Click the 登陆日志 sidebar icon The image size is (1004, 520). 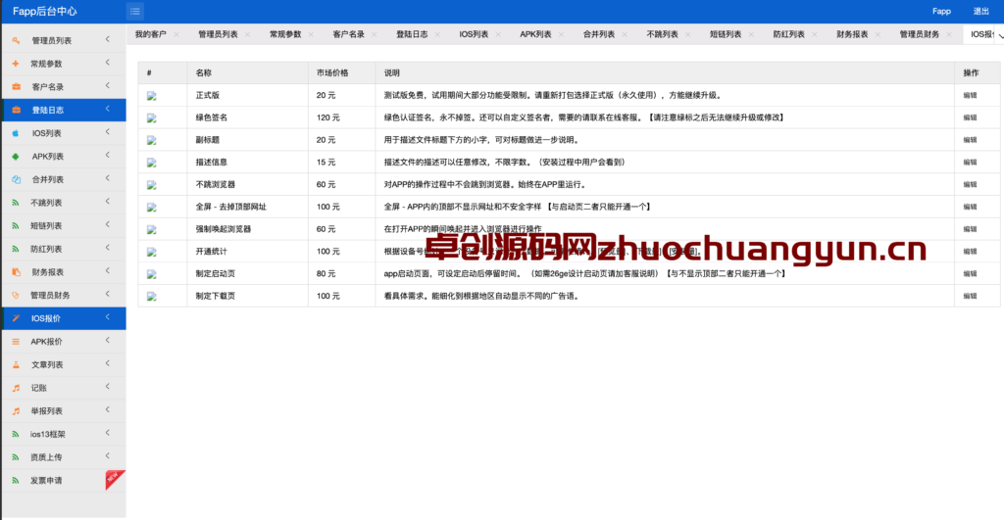(16, 110)
